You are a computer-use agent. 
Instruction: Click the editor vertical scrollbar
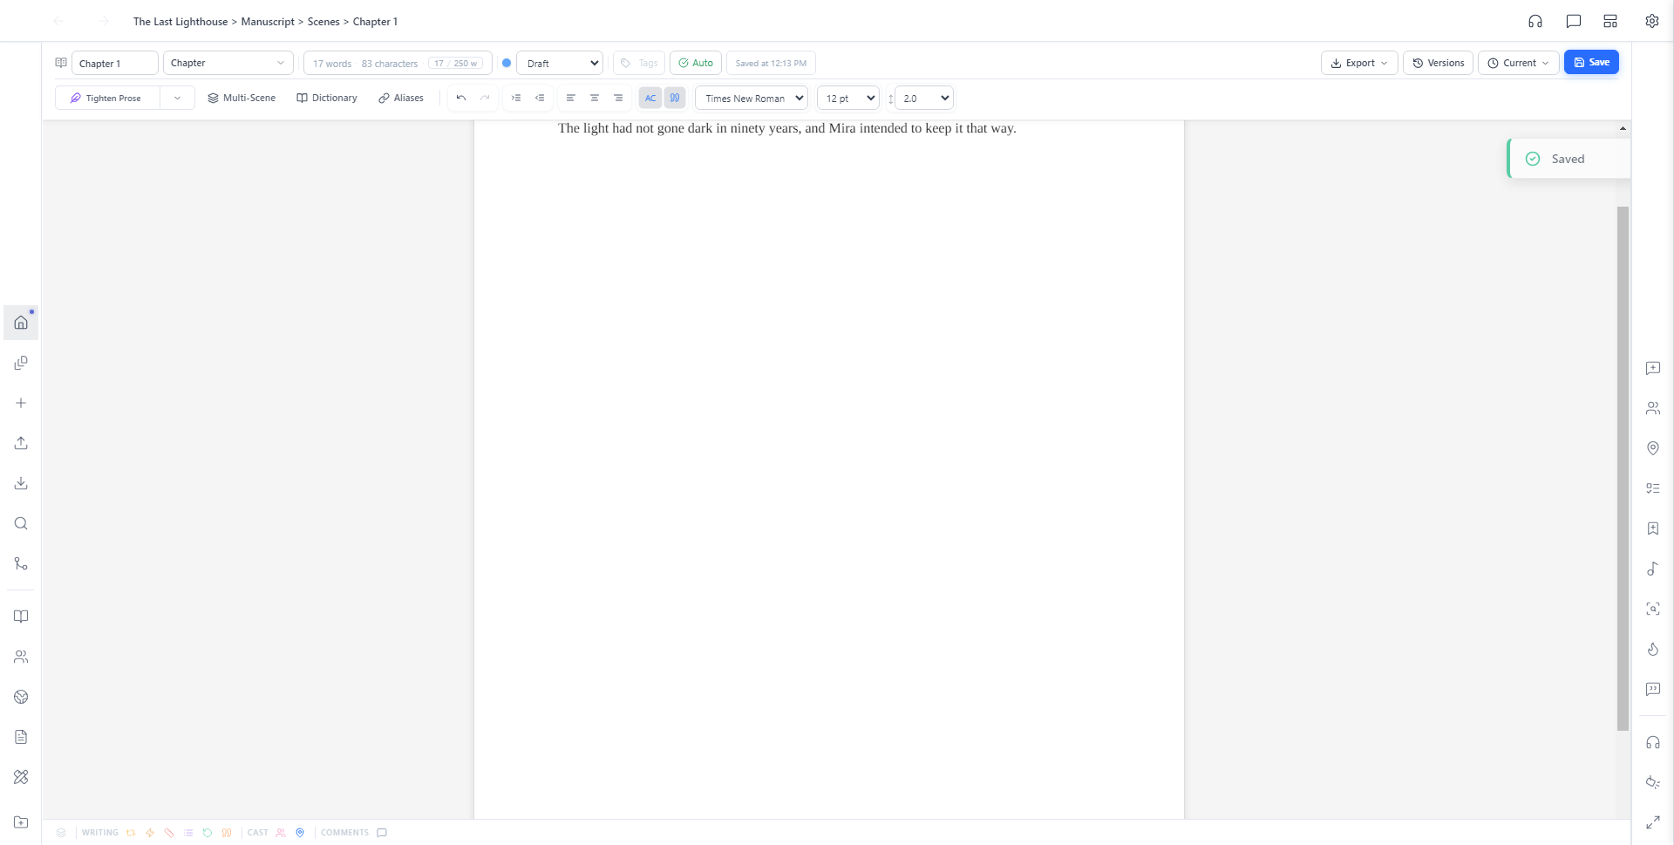(1623, 468)
